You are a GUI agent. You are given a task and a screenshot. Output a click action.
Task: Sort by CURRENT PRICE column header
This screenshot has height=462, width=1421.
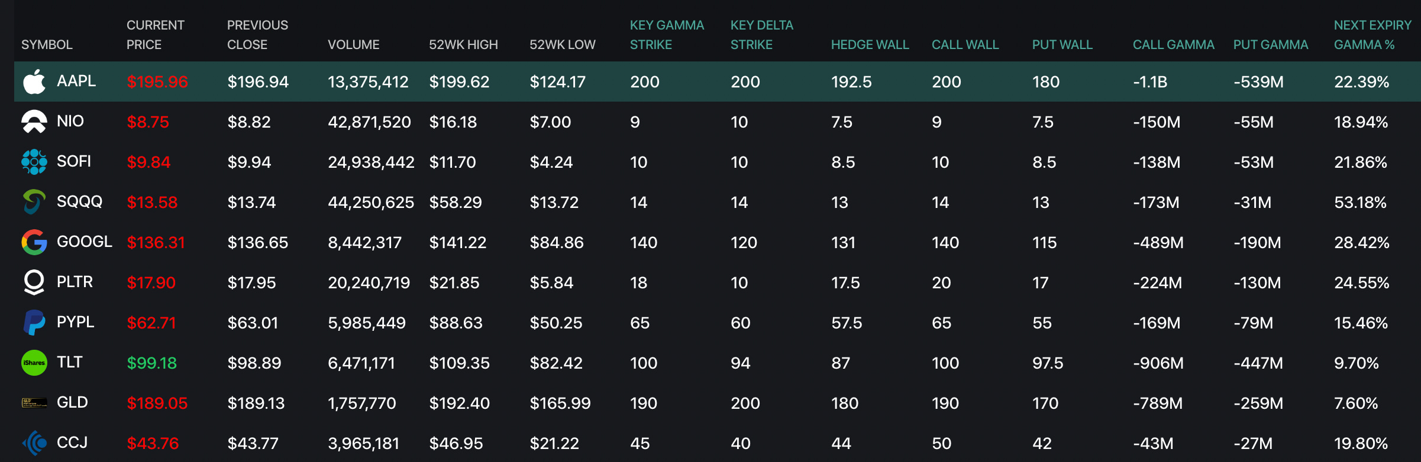point(155,35)
